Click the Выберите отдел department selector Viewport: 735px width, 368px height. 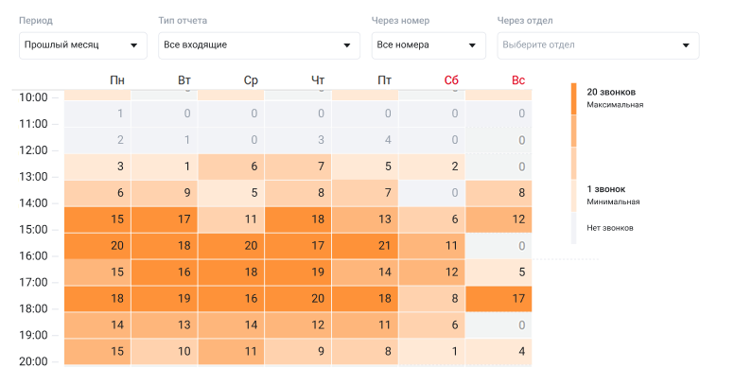[x=598, y=45]
